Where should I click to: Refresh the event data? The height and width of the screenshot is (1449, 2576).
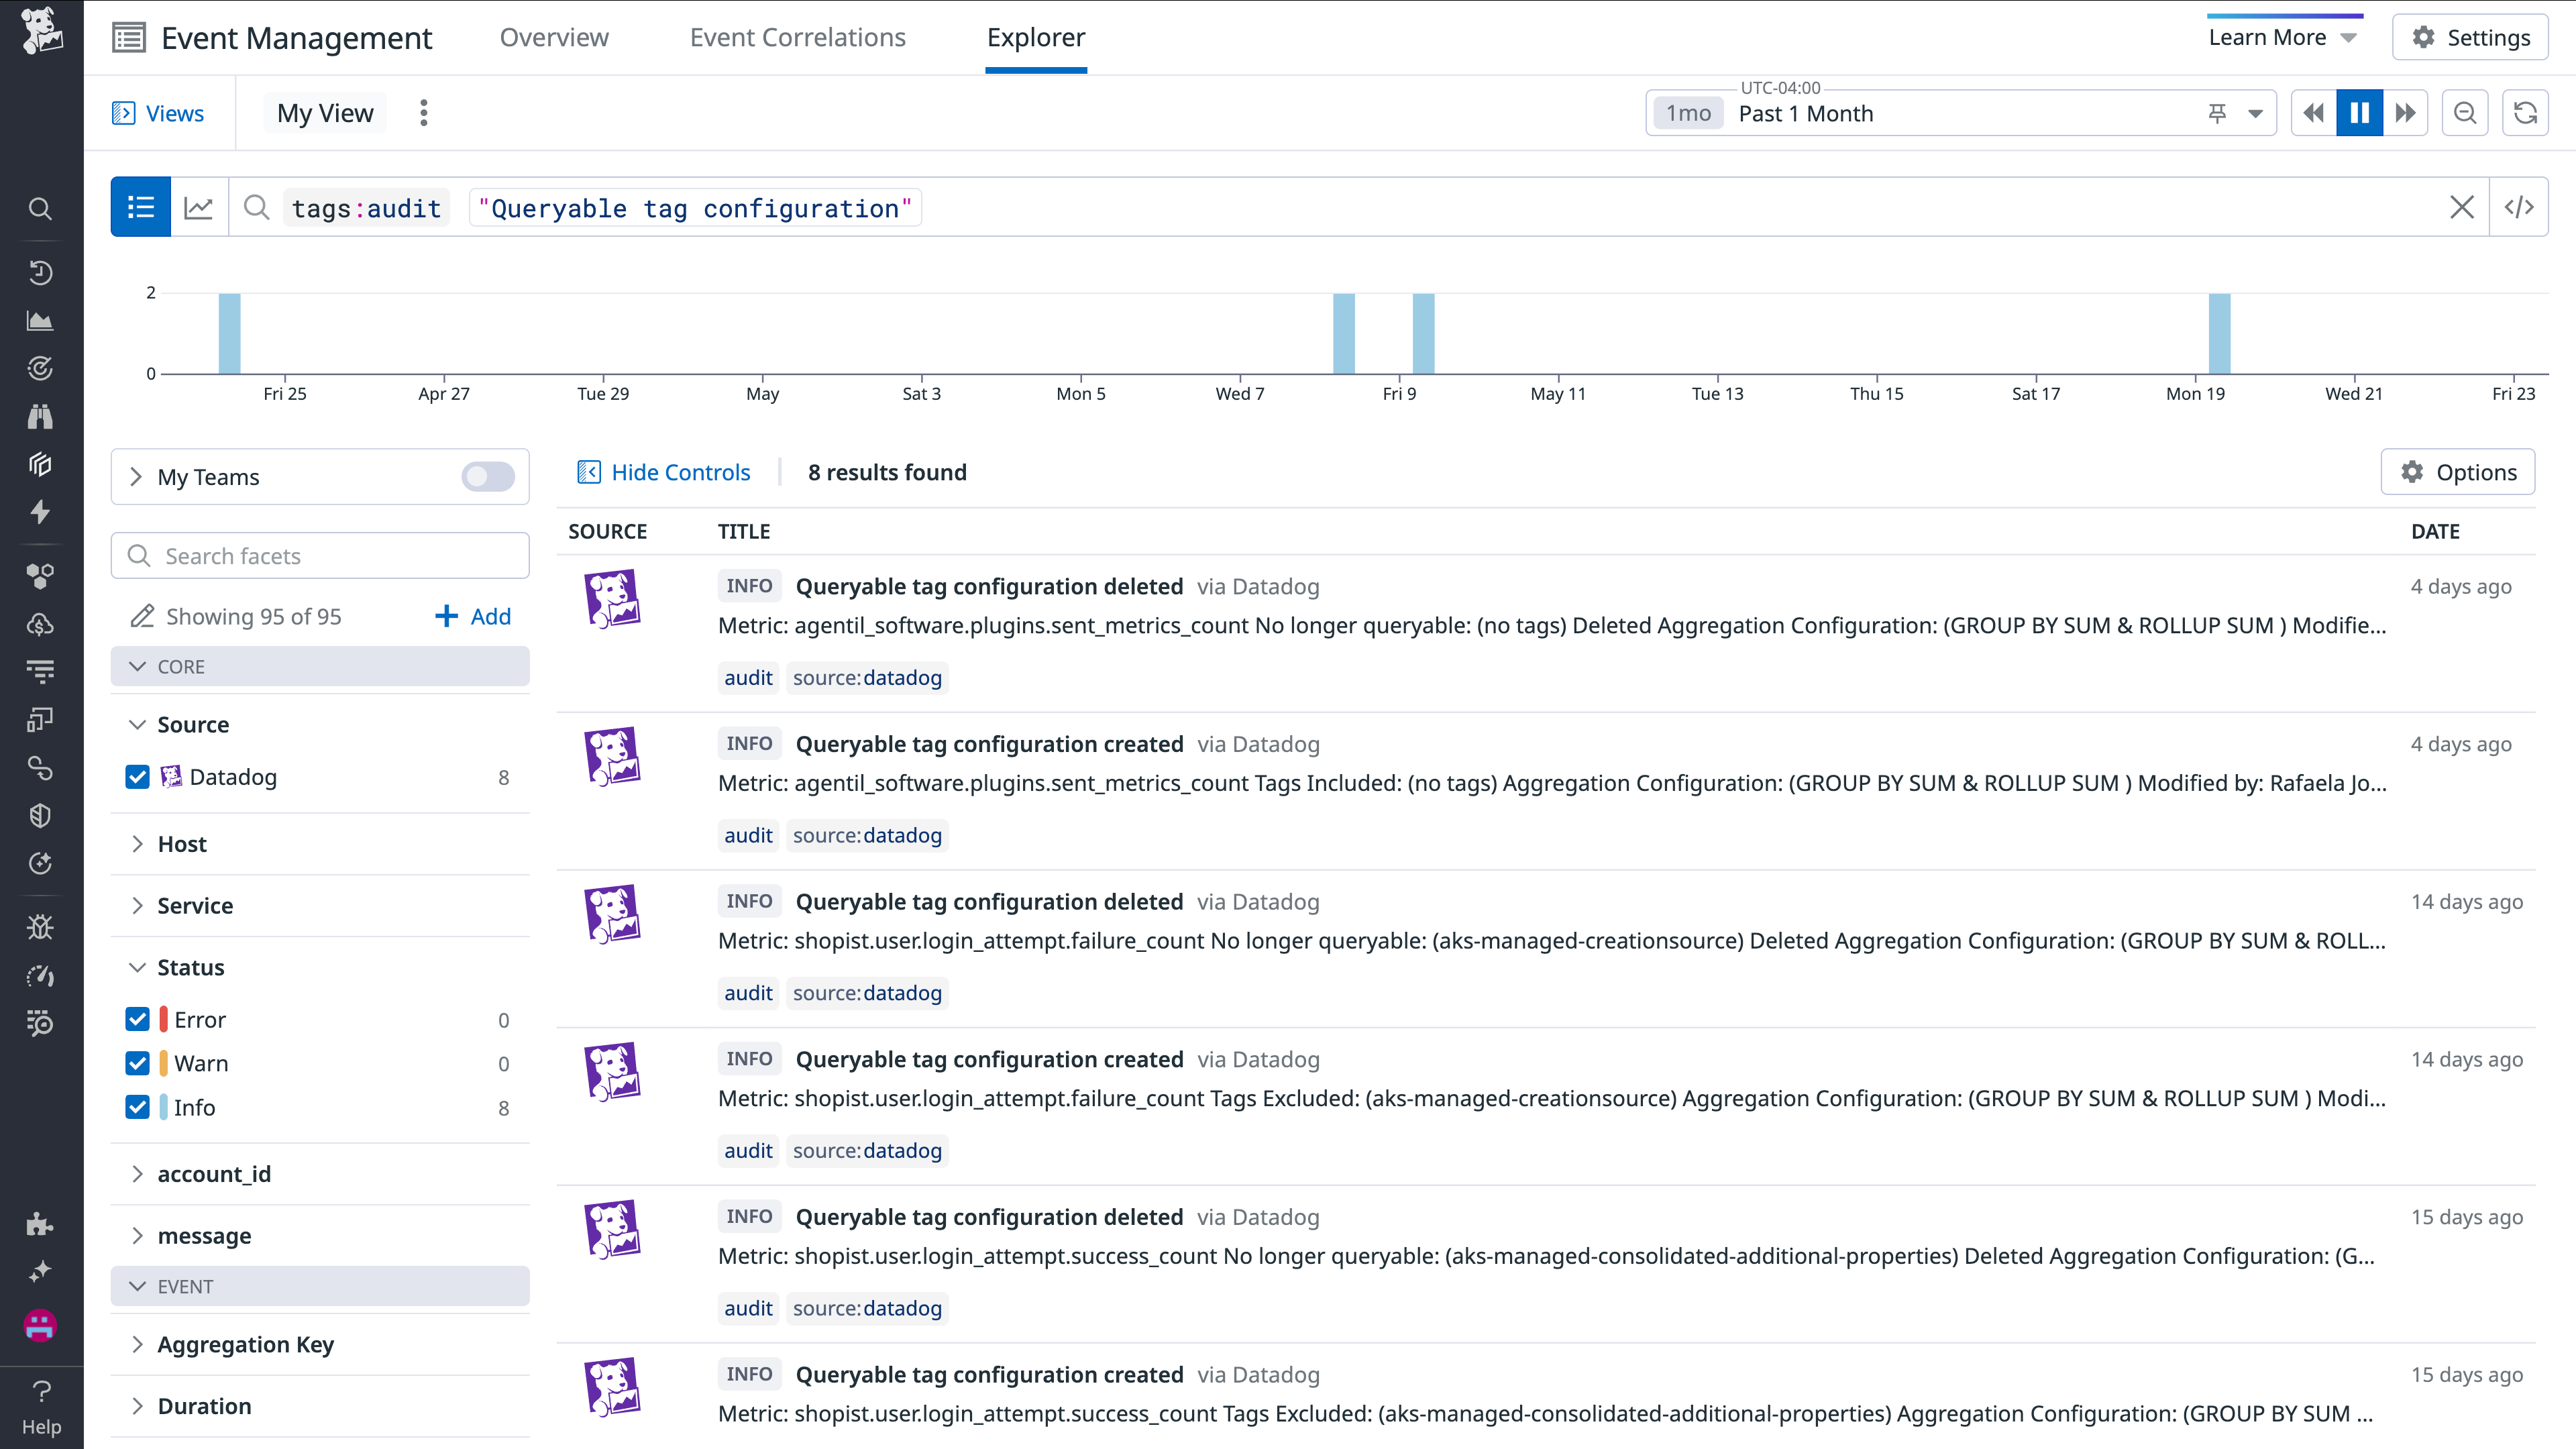tap(2525, 112)
